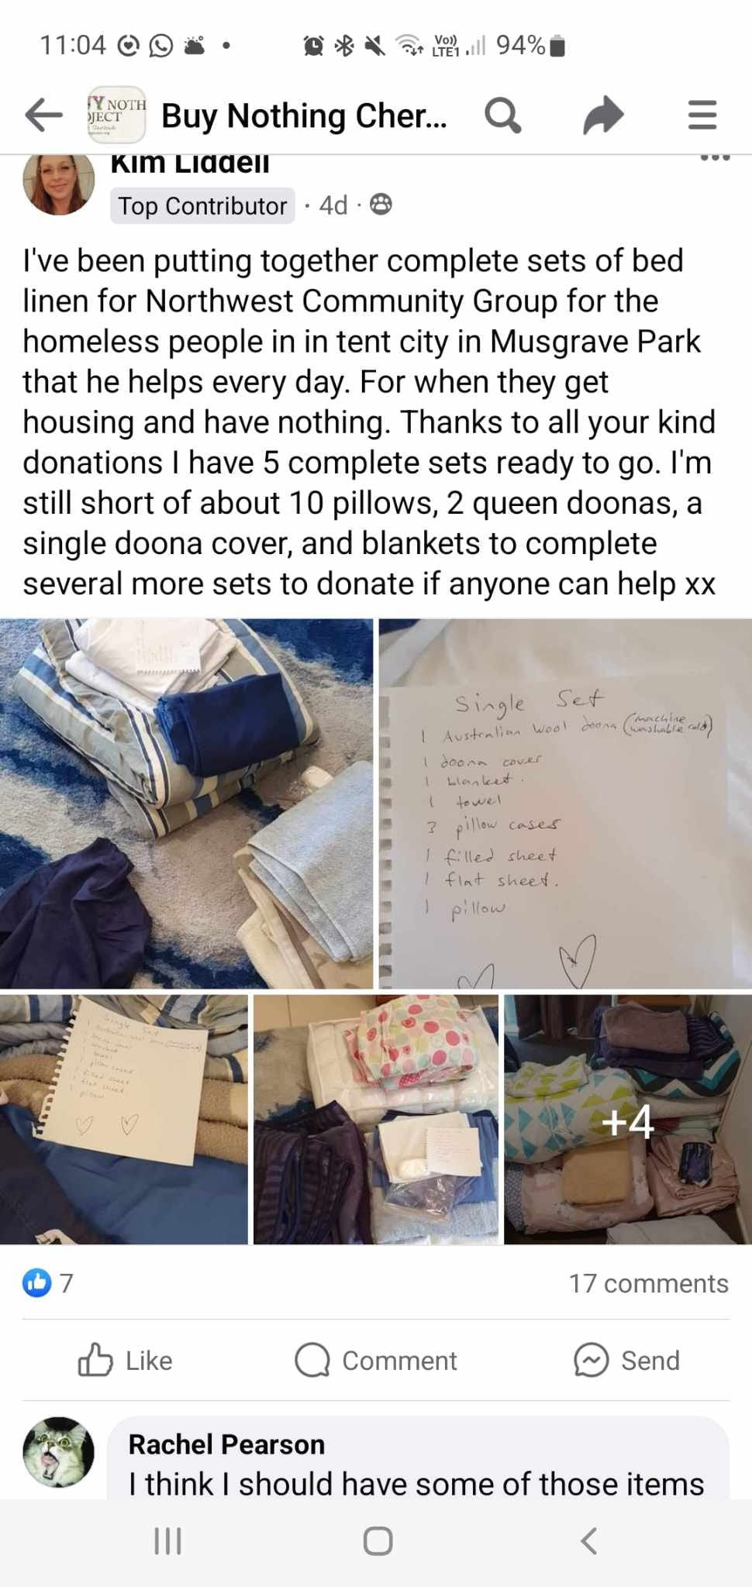Tap the Comment button
Image resolution: width=752 pixels, height=1587 pixels.
[376, 1360]
